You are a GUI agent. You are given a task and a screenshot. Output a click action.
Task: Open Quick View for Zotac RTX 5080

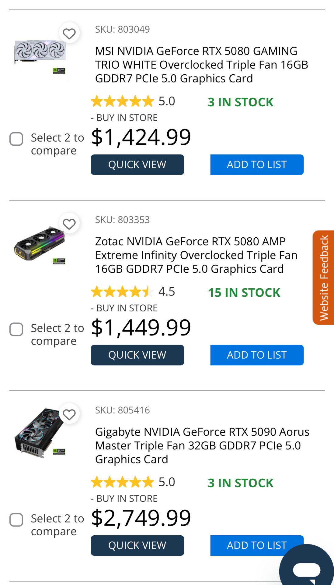click(x=137, y=355)
